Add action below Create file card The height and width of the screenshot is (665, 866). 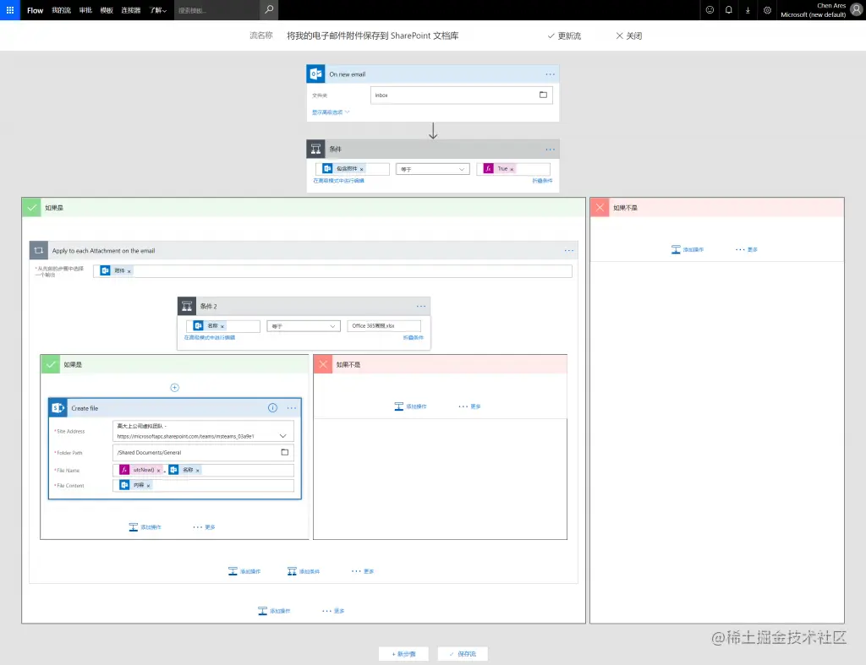145,527
